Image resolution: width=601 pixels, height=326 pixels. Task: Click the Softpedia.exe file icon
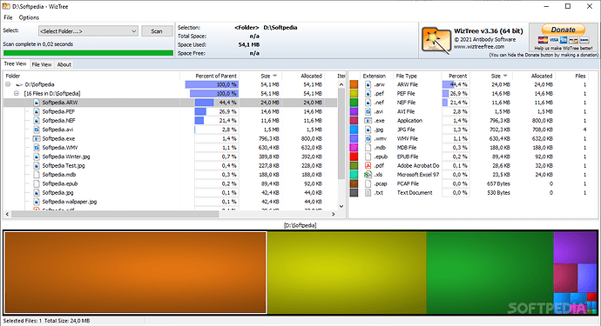pos(37,138)
